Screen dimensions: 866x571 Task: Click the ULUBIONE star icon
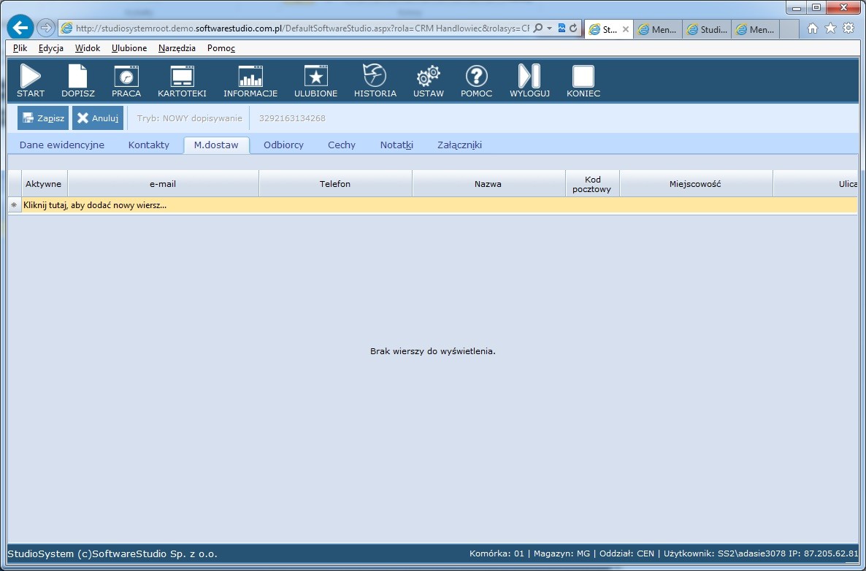click(315, 77)
